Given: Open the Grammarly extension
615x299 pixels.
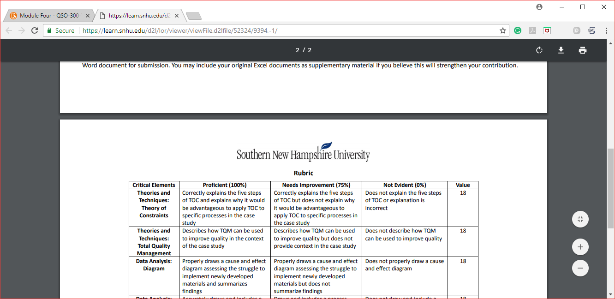Looking at the screenshot, I should 518,30.
